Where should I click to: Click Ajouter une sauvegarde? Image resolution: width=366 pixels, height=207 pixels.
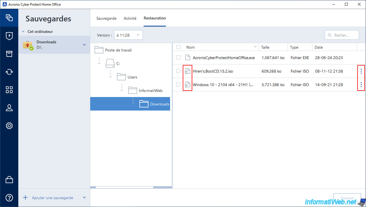53,198
